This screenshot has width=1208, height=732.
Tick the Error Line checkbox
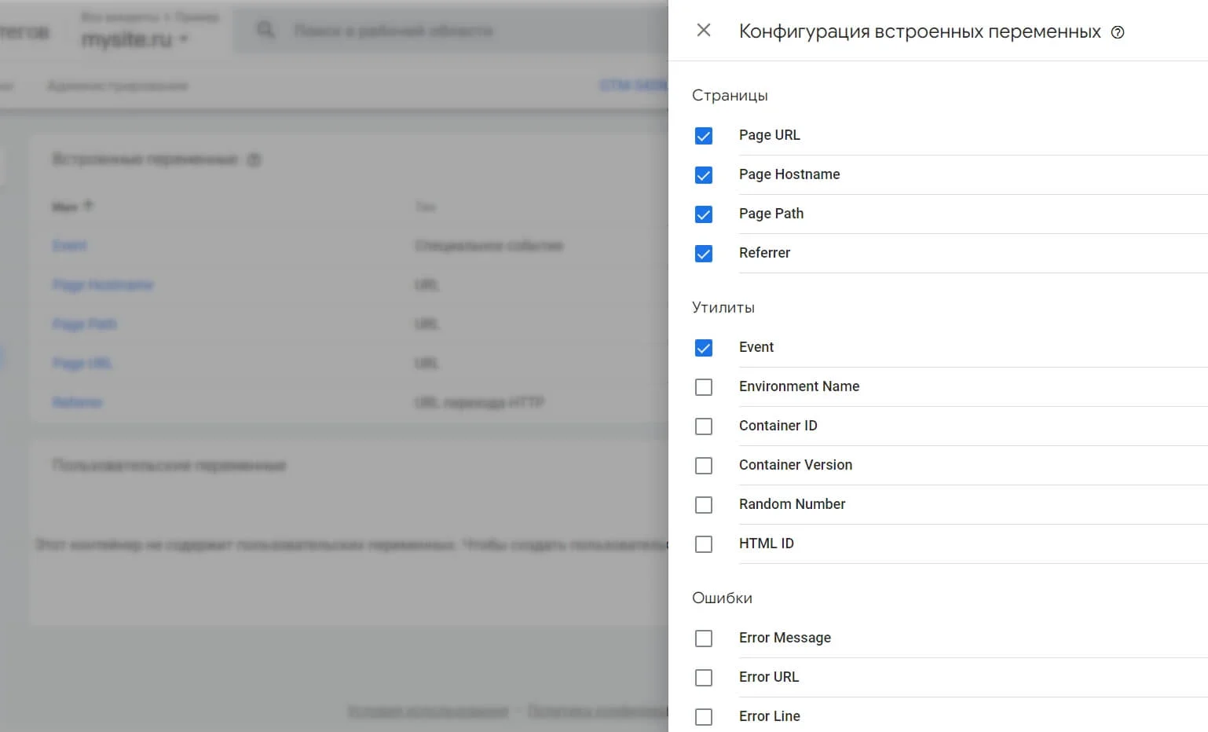(x=704, y=717)
